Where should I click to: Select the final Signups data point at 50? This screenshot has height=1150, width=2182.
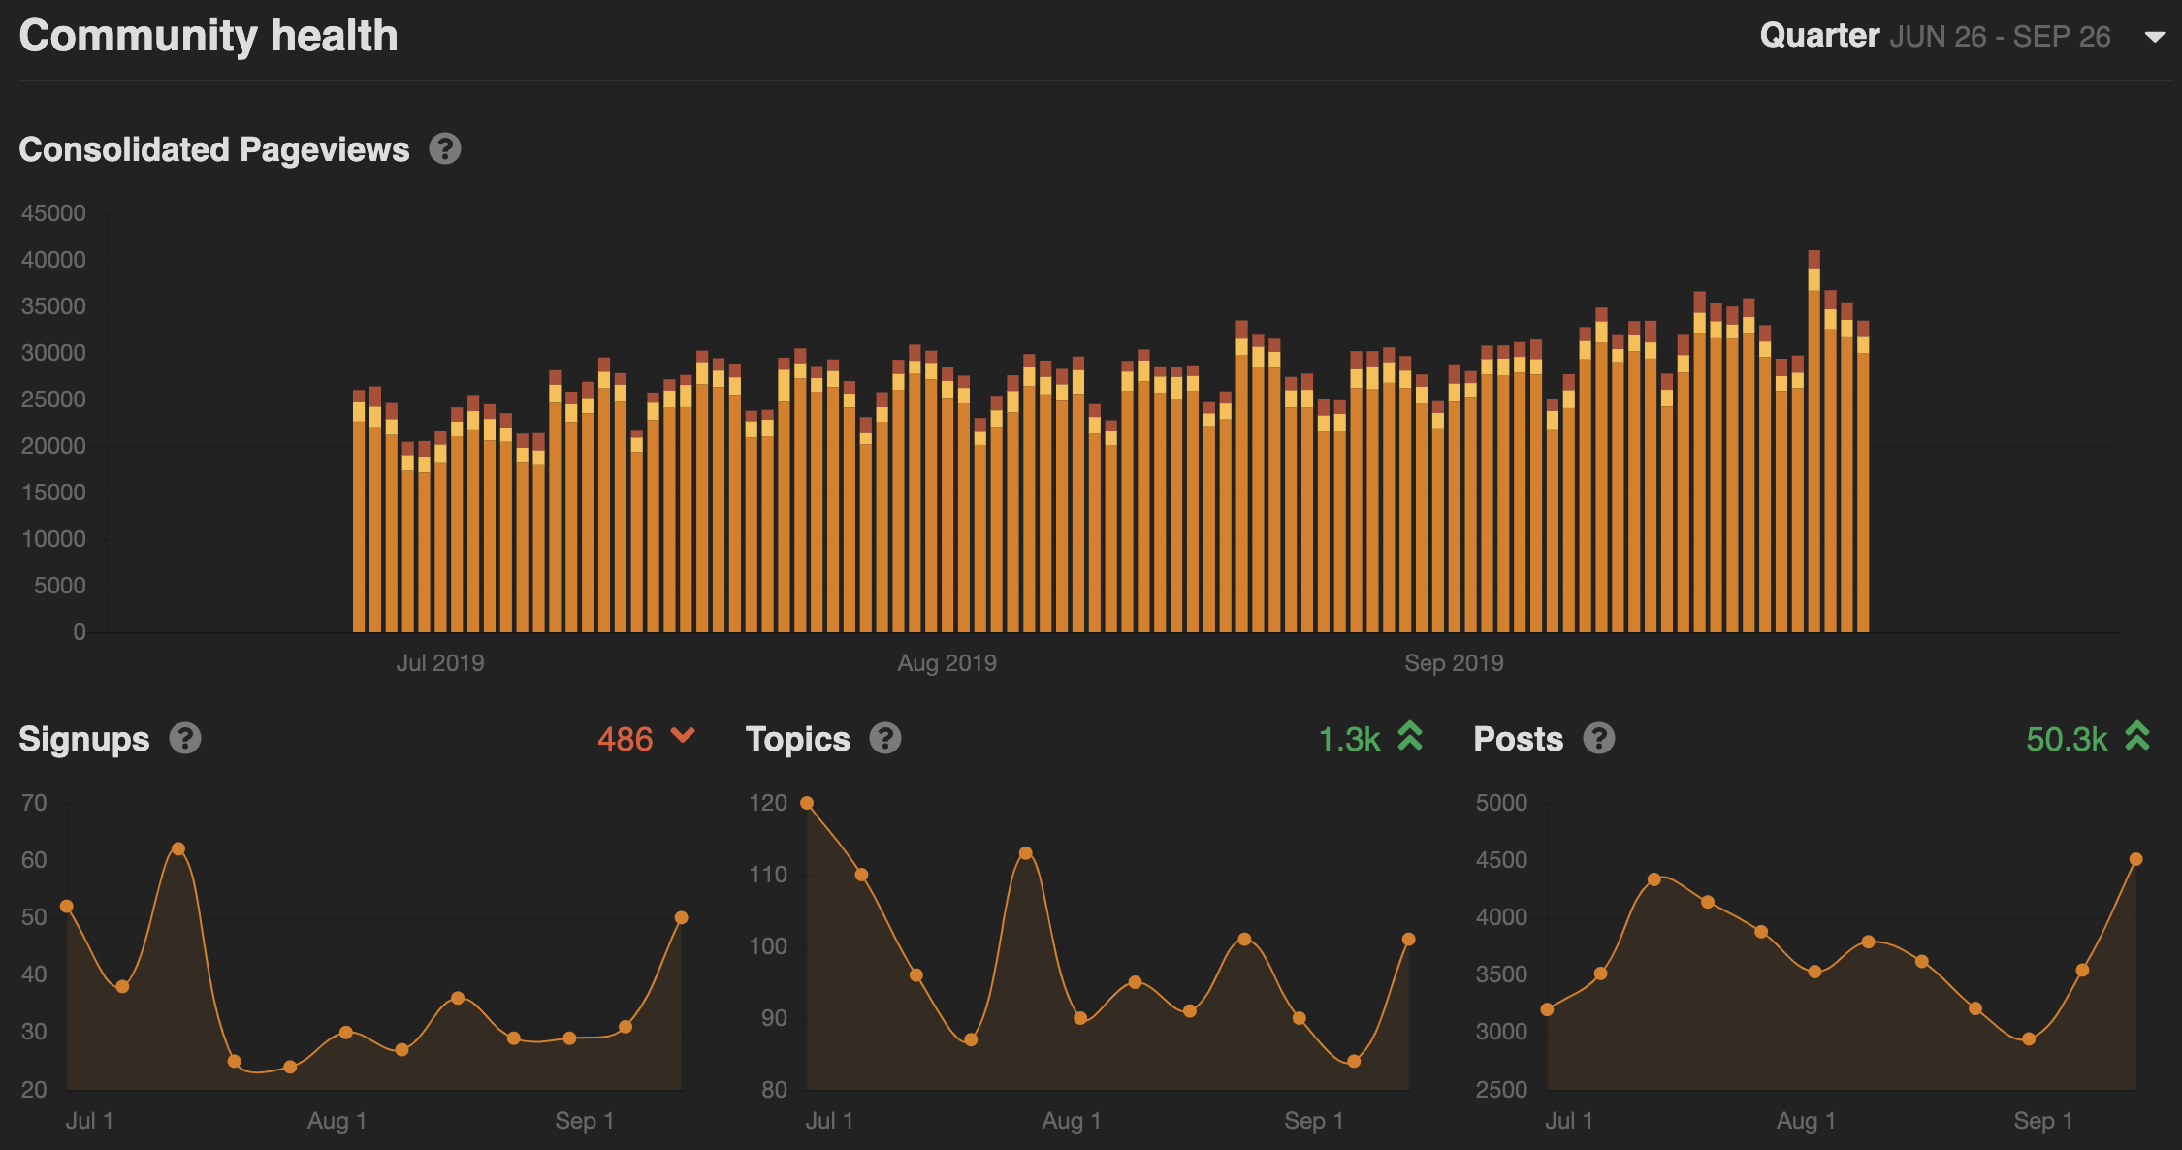[682, 917]
